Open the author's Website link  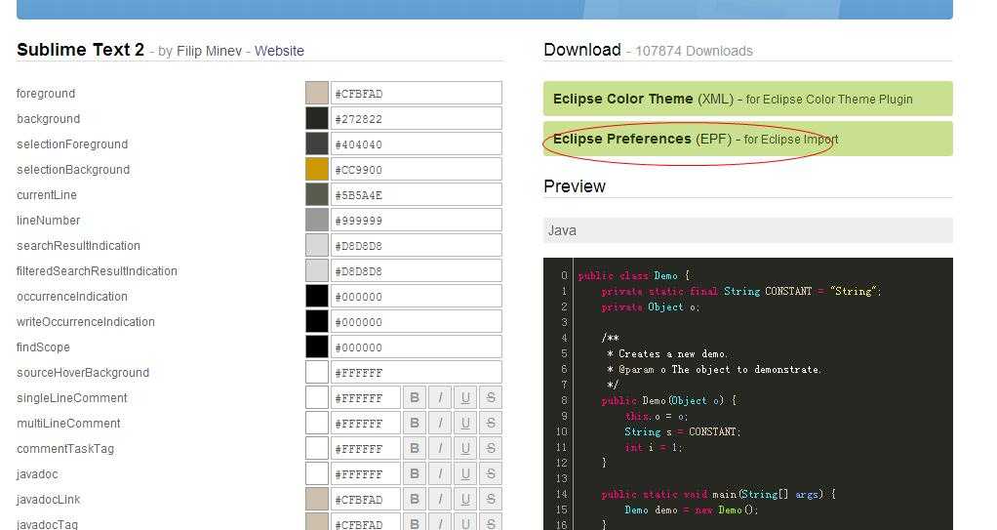279,51
